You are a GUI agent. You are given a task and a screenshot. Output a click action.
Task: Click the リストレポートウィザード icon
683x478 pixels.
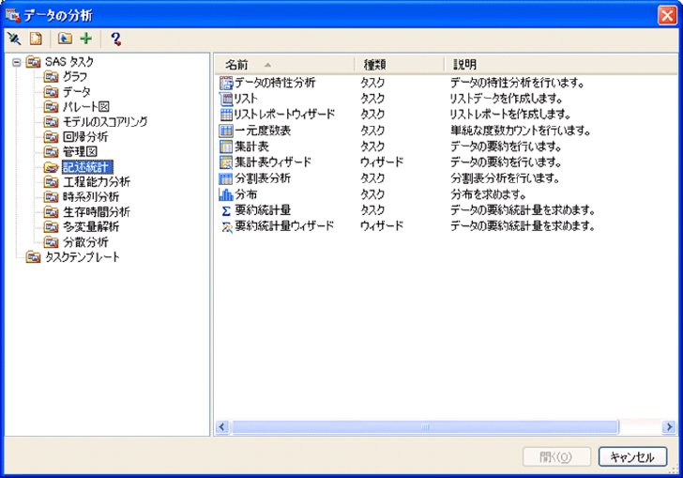pos(226,115)
